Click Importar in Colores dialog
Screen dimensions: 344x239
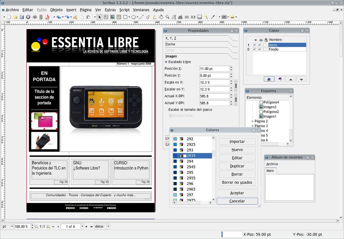tap(237, 142)
